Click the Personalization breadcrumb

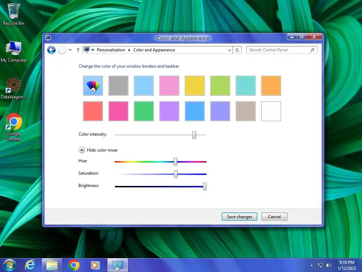pos(111,50)
